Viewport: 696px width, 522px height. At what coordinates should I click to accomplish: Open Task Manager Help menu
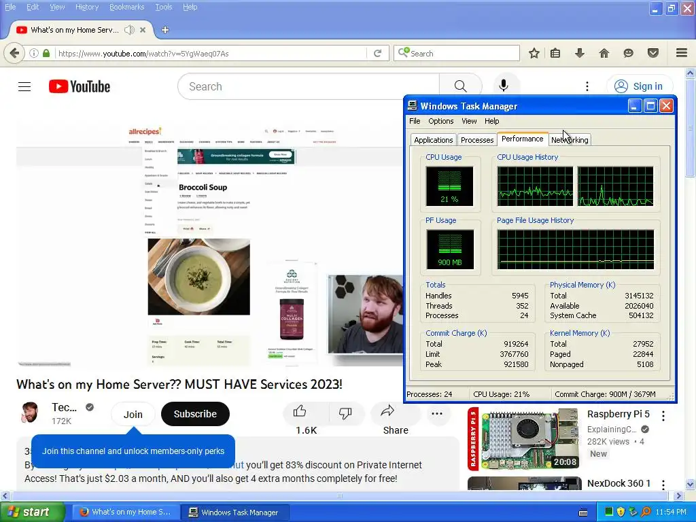click(x=491, y=121)
